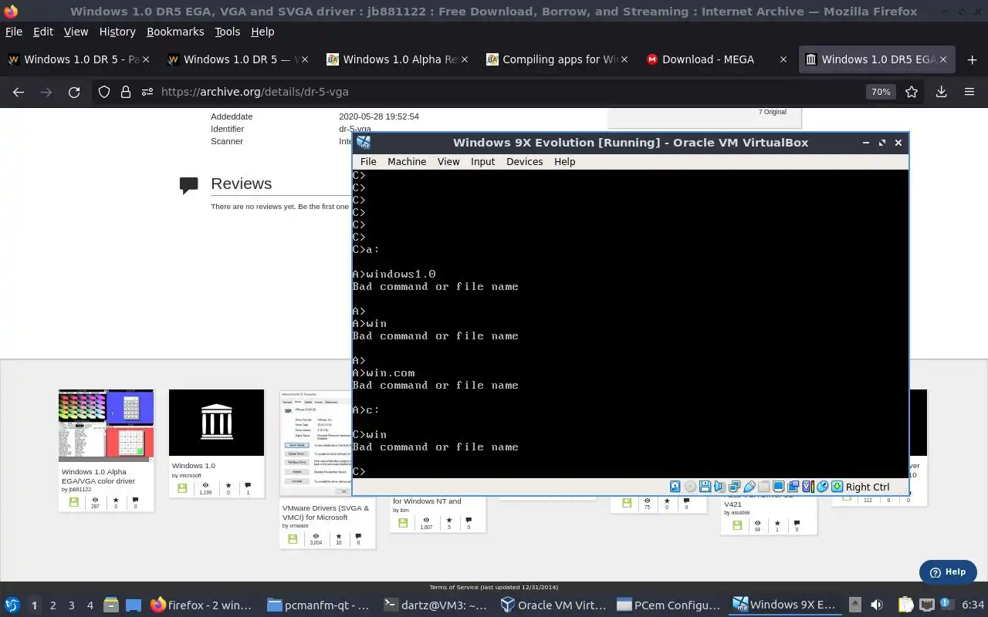Open Oracle VM VirtualBox Manager taskbar entry

[x=553, y=605]
